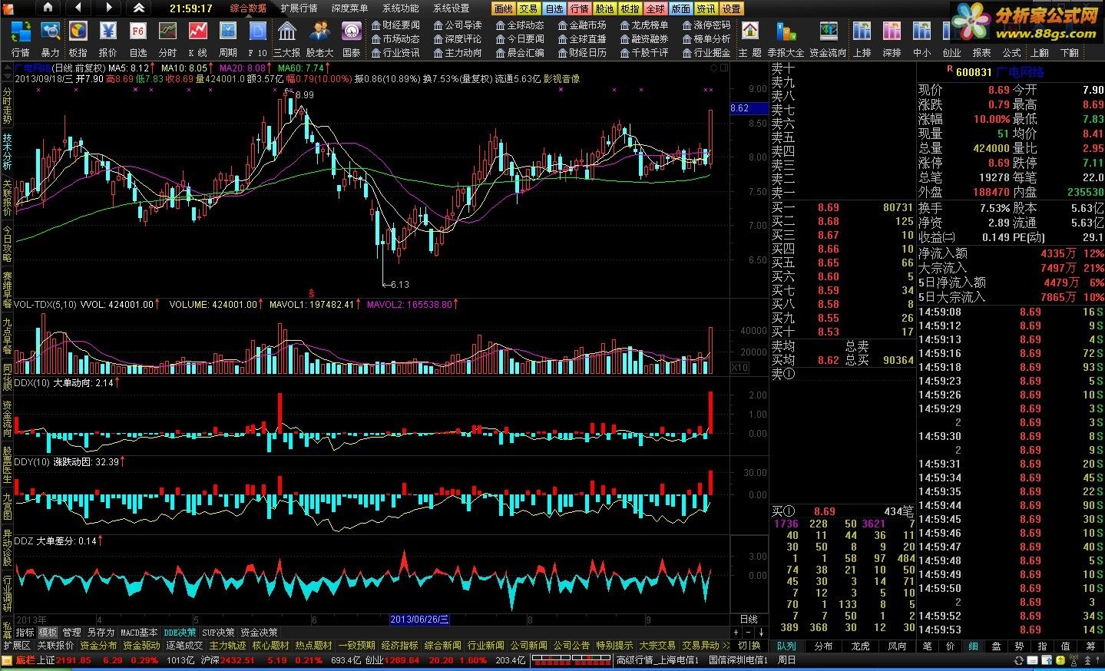The height and width of the screenshot is (671, 1105).
Task: Click the 扩展区 extension area button
Action: coord(17,646)
